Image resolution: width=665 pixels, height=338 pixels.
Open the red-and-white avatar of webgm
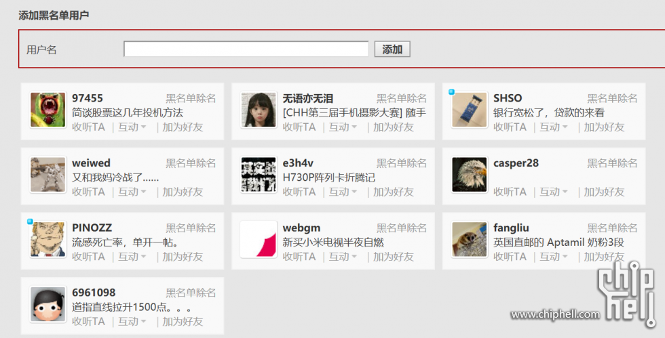259,239
